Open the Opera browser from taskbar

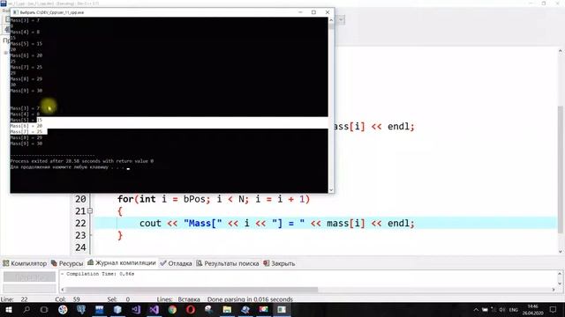point(191,309)
